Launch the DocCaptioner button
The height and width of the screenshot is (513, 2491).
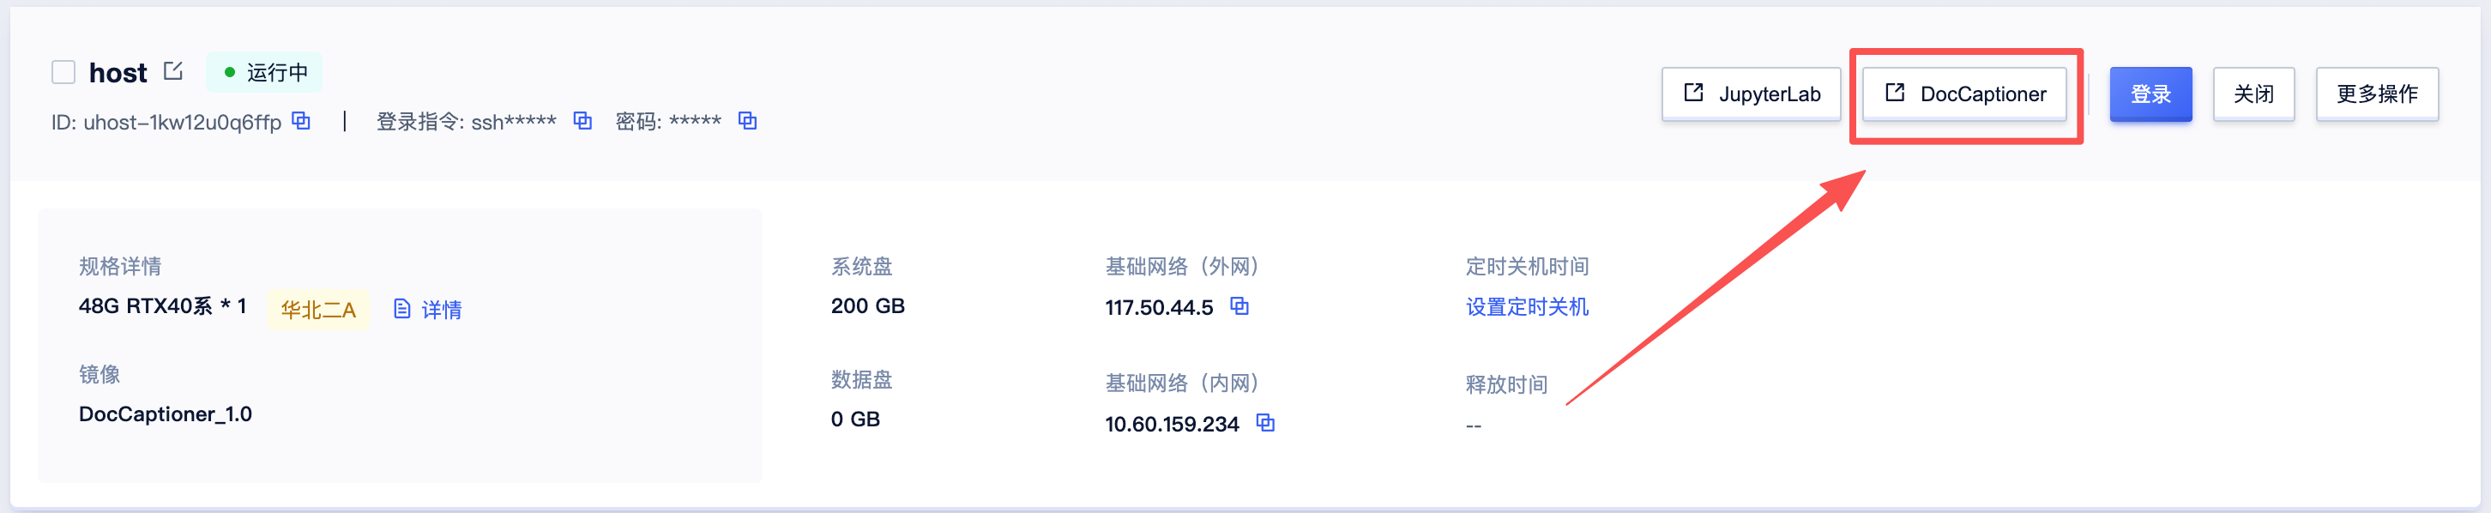coord(1965,94)
